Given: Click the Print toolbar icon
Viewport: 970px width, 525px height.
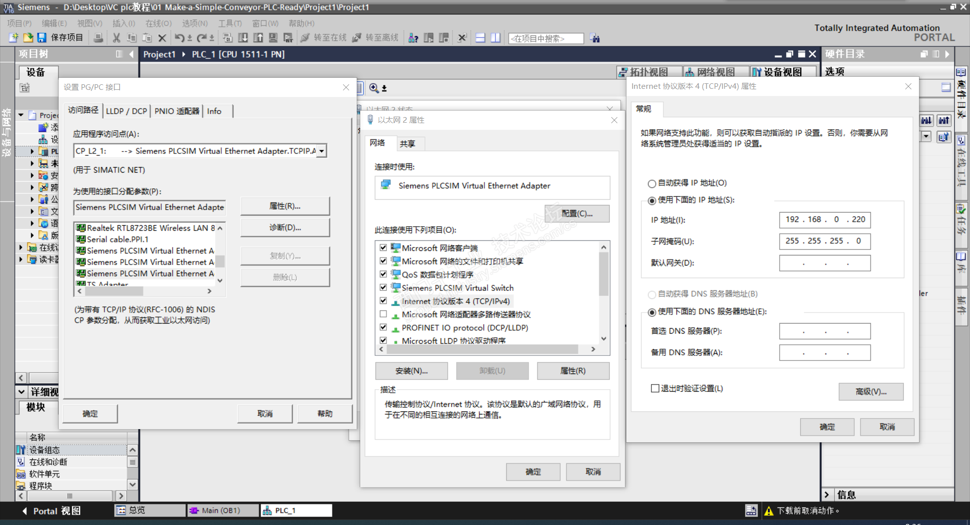Looking at the screenshot, I should point(99,38).
